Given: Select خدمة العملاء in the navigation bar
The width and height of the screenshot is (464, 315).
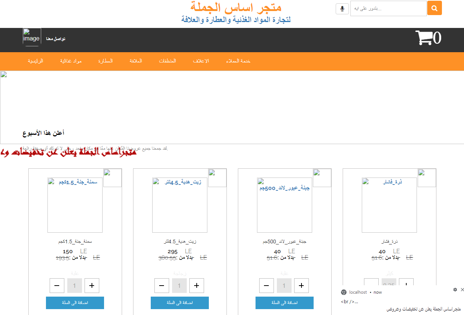Looking at the screenshot, I should 238,61.
